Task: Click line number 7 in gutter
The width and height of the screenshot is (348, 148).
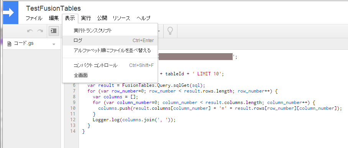Action: pos(74,91)
